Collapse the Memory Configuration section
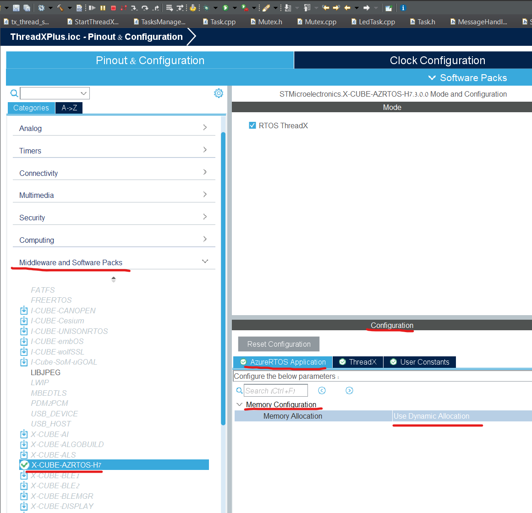Image resolution: width=532 pixels, height=513 pixels. pos(239,404)
